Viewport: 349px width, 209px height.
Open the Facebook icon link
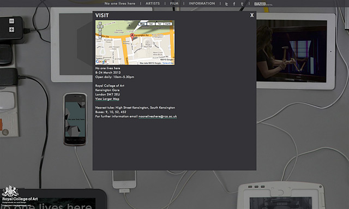click(x=234, y=4)
